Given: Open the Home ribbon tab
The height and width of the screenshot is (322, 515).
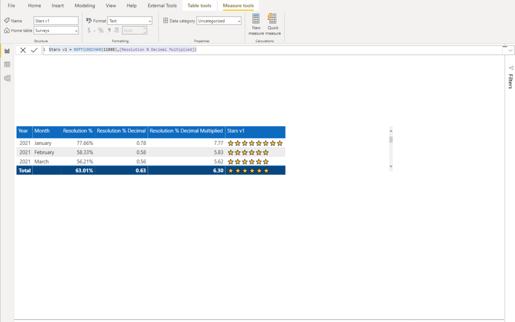Looking at the screenshot, I should click(x=35, y=6).
